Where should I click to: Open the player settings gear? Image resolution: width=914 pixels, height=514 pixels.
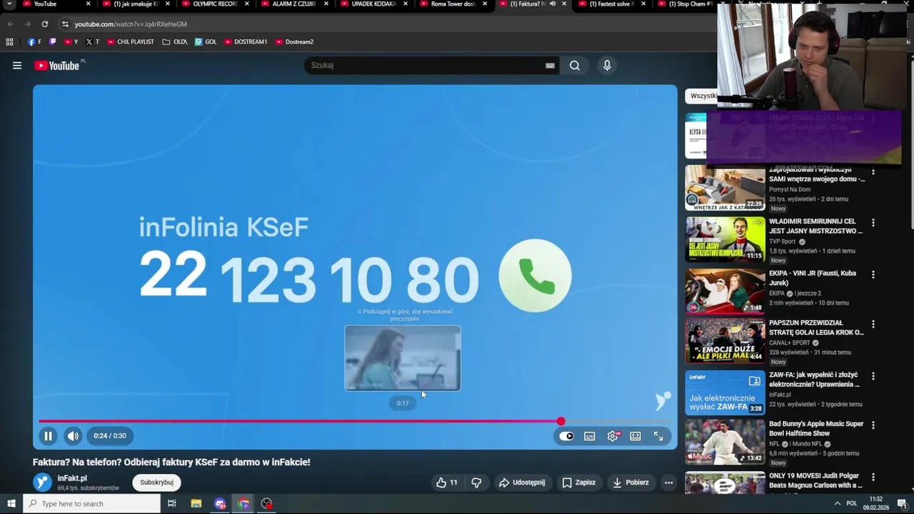tap(613, 436)
